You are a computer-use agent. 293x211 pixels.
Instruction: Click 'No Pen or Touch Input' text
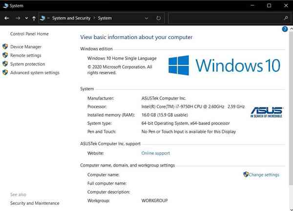[188, 131]
